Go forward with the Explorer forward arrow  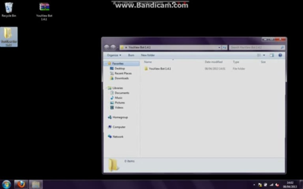click(113, 47)
